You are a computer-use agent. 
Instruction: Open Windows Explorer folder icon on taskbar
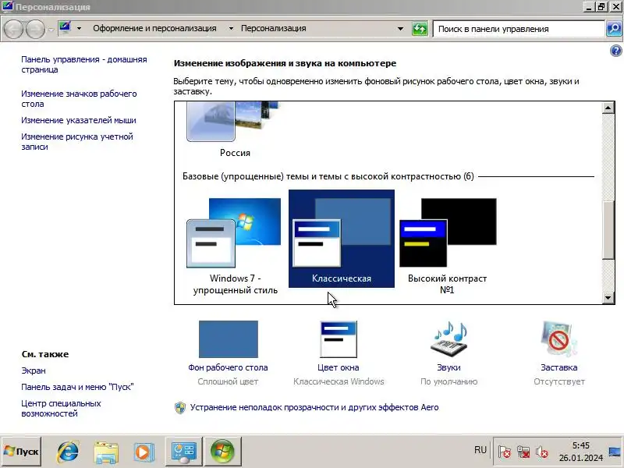tap(106, 452)
